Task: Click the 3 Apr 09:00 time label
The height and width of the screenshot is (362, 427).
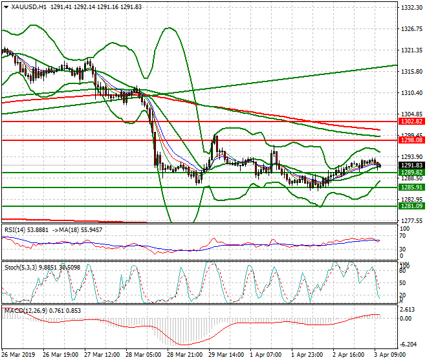Action: click(x=389, y=355)
